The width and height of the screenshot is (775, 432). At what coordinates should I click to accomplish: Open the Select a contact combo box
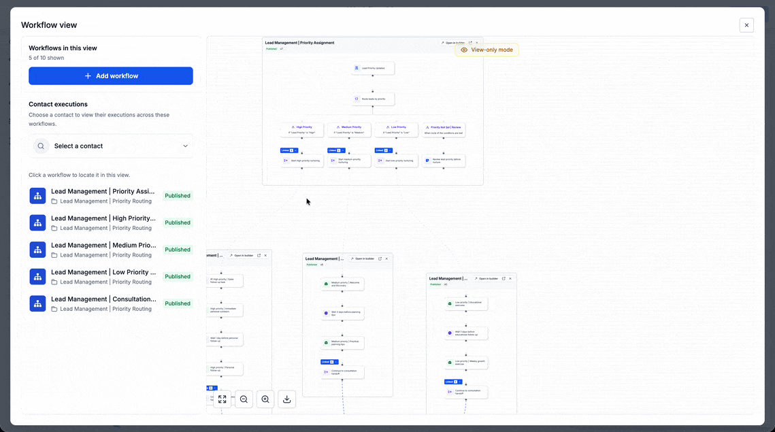(111, 146)
